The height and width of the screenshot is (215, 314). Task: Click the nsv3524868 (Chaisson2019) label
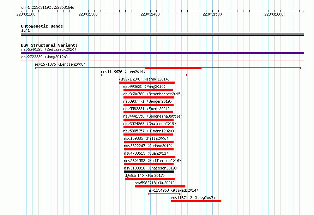(150, 124)
